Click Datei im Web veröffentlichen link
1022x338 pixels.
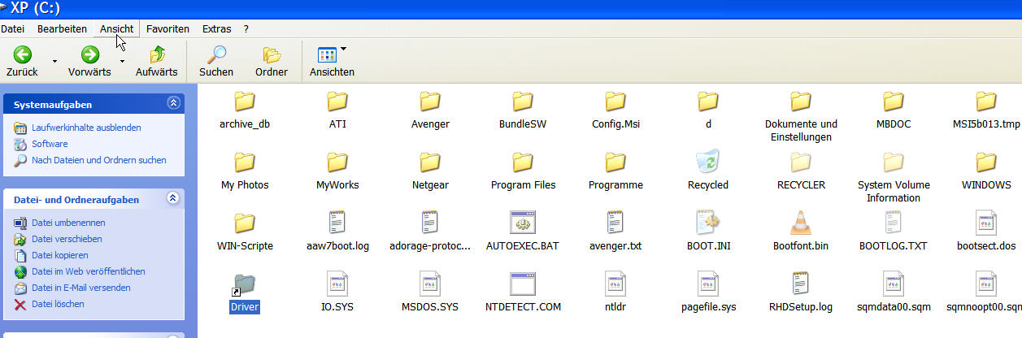(89, 271)
